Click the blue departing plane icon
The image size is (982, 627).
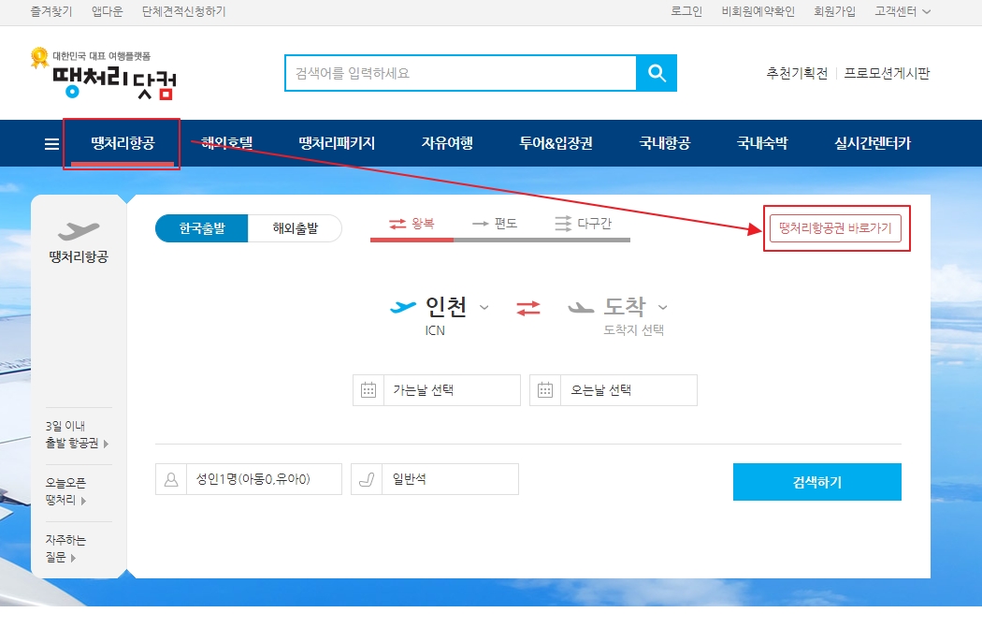pyautogui.click(x=403, y=307)
